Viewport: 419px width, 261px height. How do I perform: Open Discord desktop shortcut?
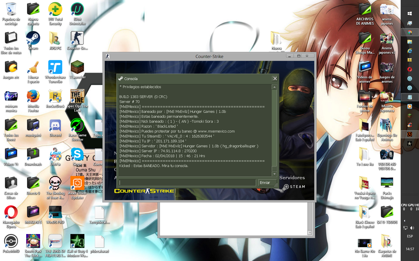55,128
